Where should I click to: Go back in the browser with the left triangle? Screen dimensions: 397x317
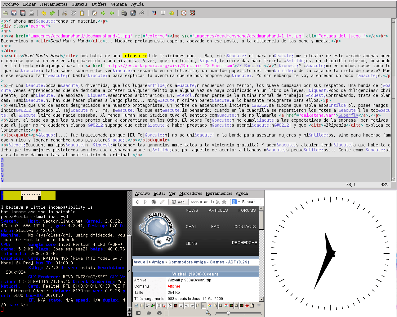[x=137, y=202]
